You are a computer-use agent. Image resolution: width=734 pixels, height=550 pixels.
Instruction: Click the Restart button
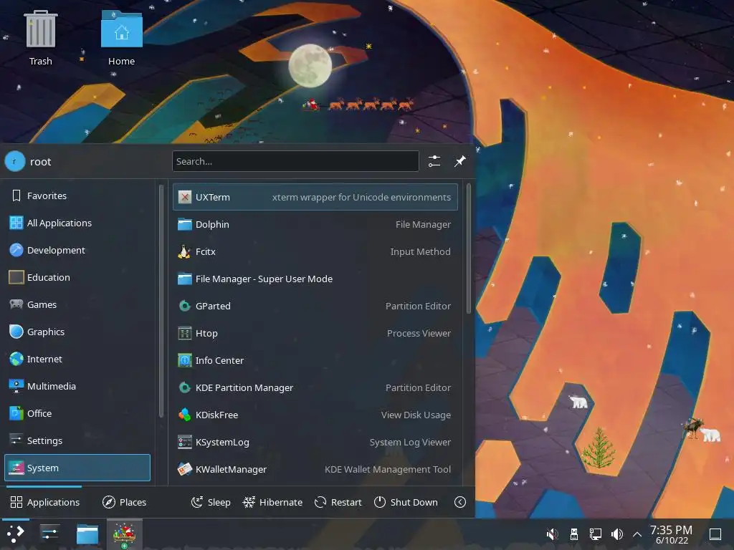338,502
